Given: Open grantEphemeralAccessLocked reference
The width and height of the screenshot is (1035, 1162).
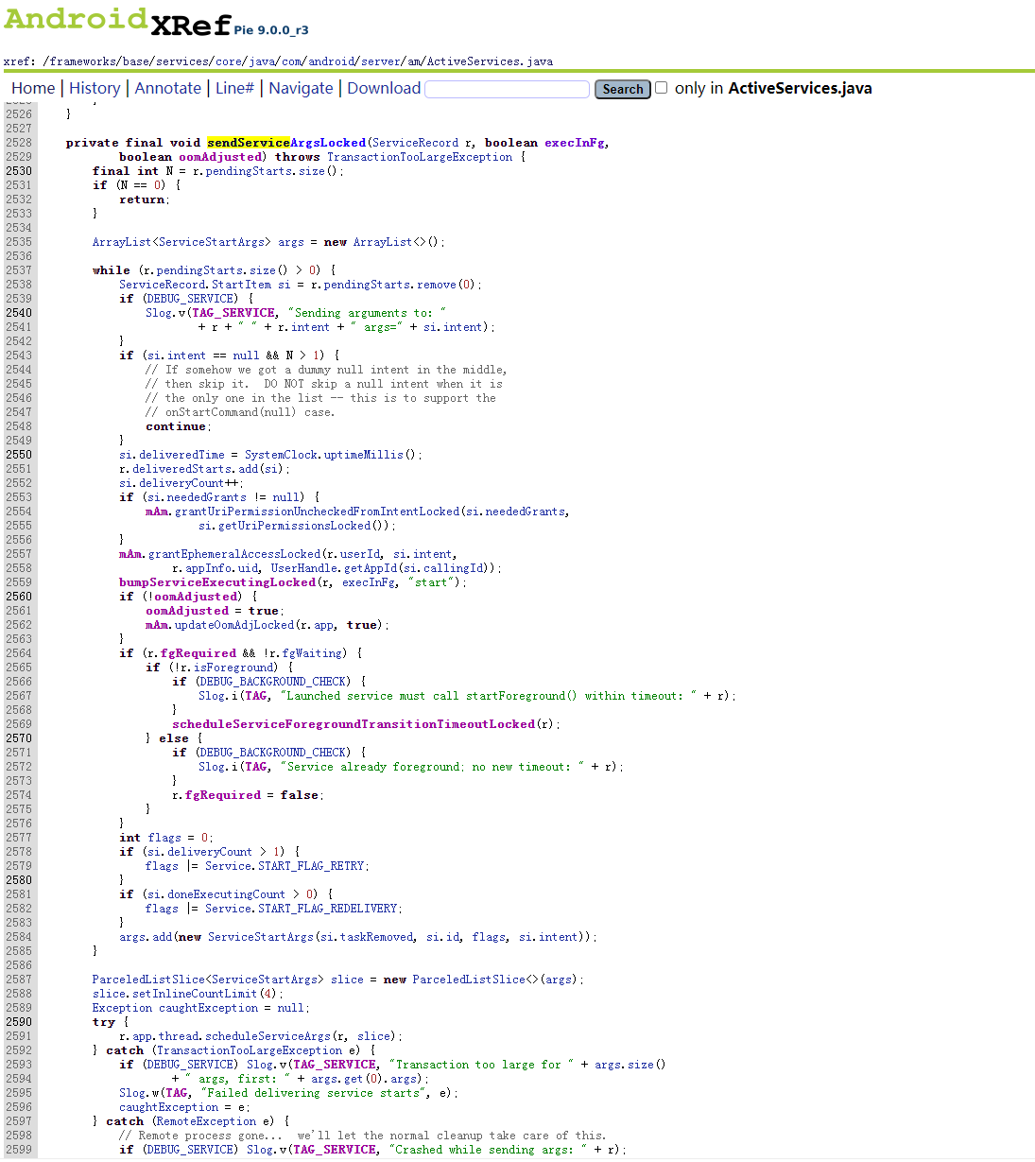Looking at the screenshot, I should [x=234, y=554].
